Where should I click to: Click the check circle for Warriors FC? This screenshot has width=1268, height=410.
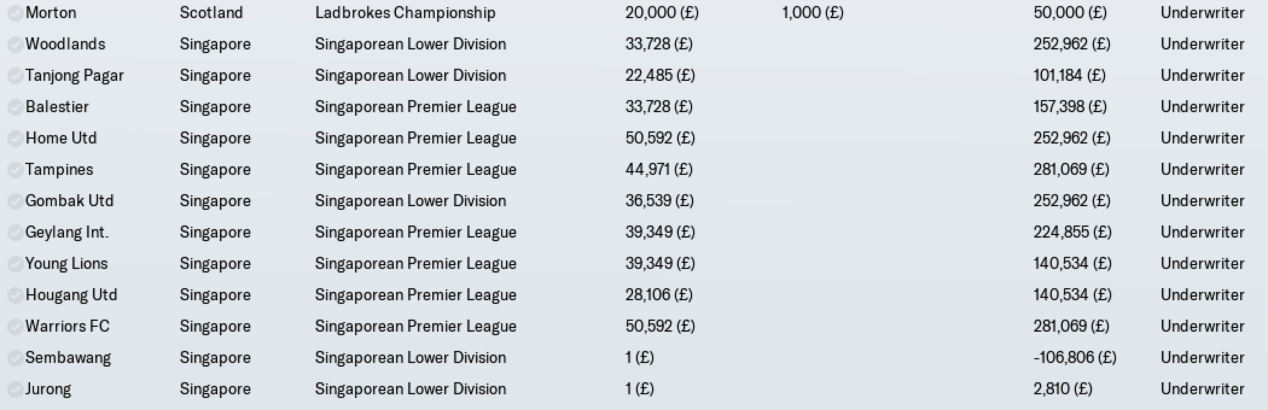point(15,327)
